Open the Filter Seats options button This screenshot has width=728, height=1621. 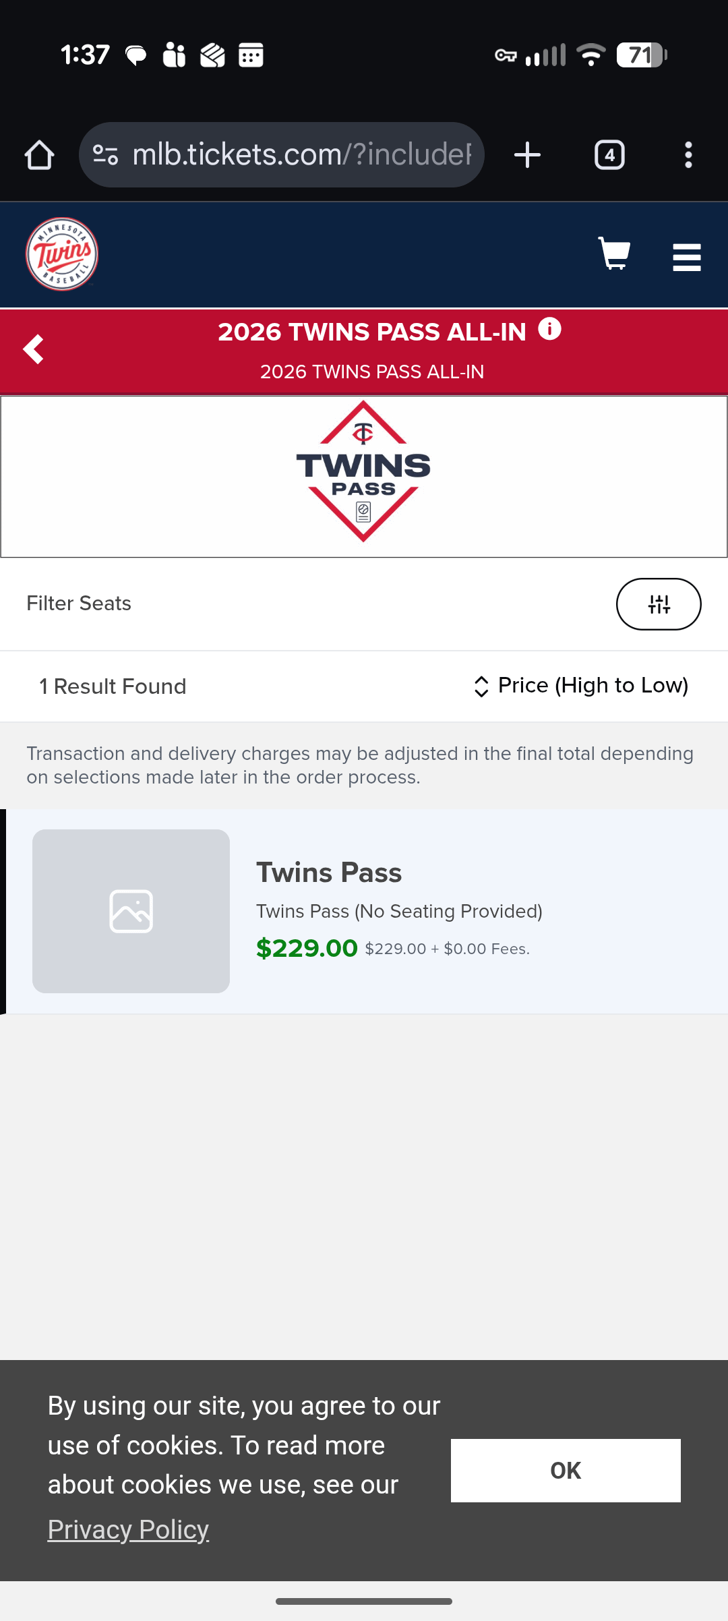(x=658, y=604)
